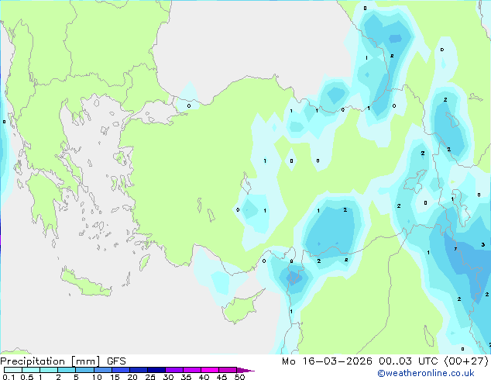Click the "Mo 16-03-2026 00..03 UTC (00+27)" date text
This screenshot has width=491, height=380.
385,361
